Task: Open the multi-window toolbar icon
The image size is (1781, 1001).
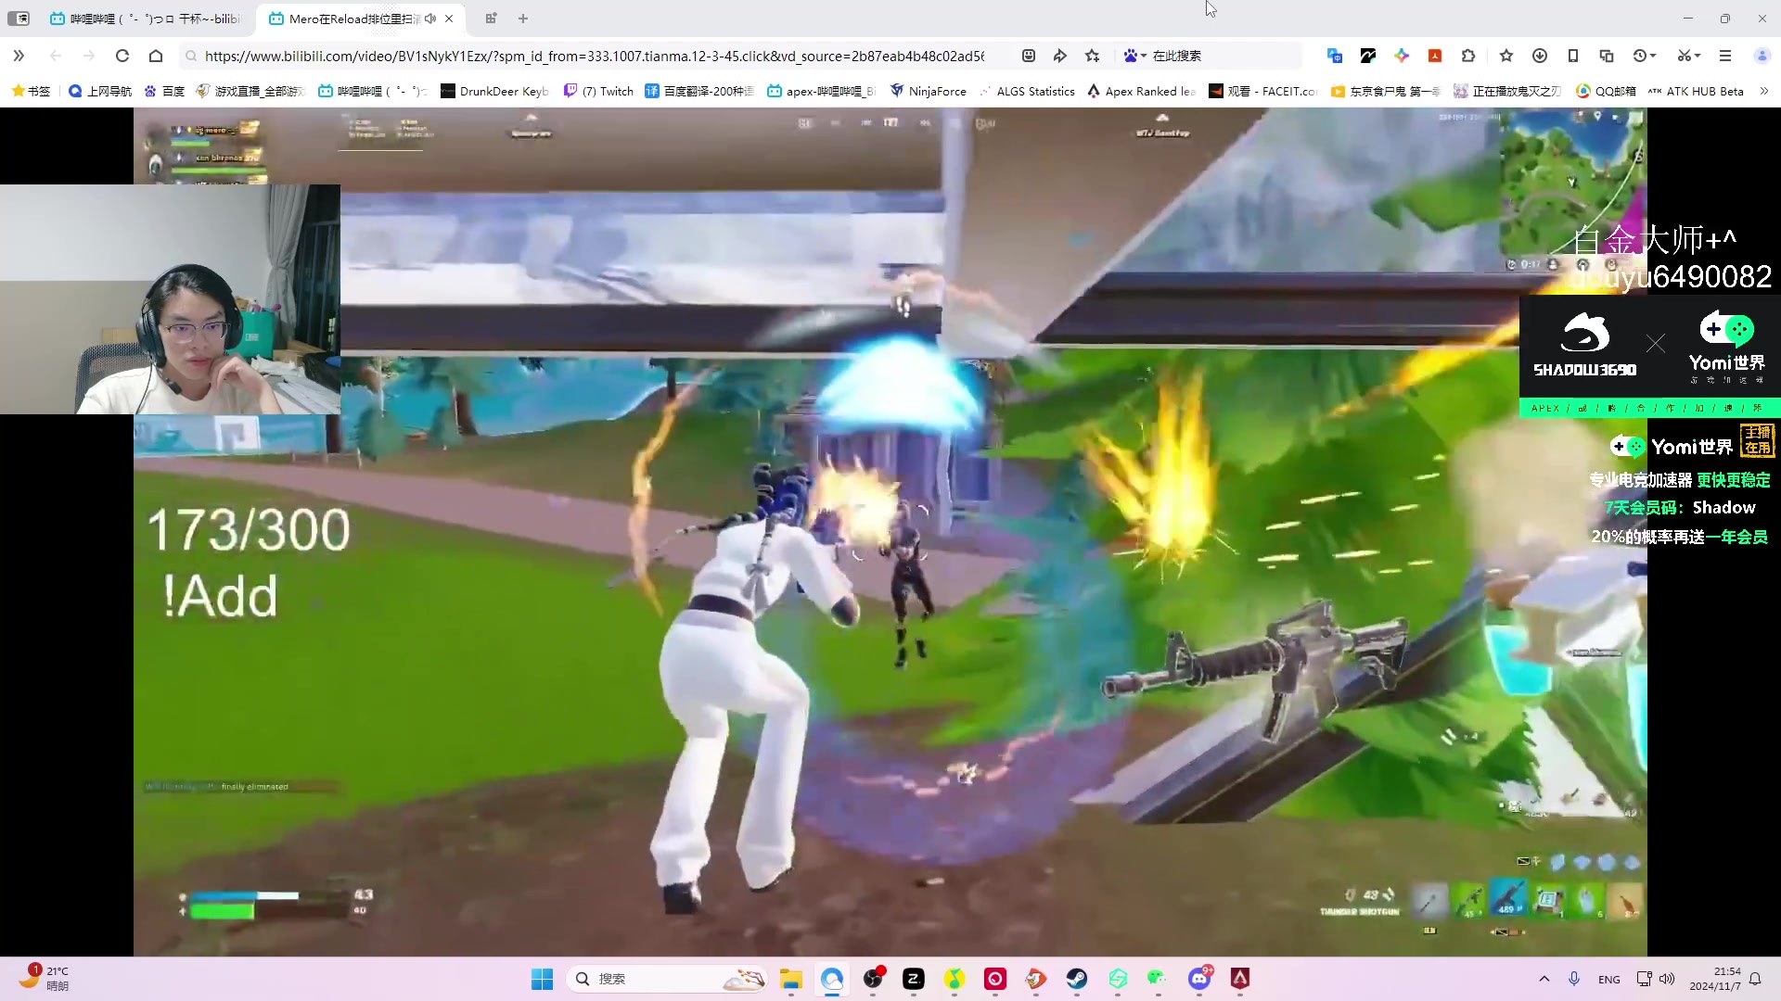Action: pyautogui.click(x=1607, y=56)
